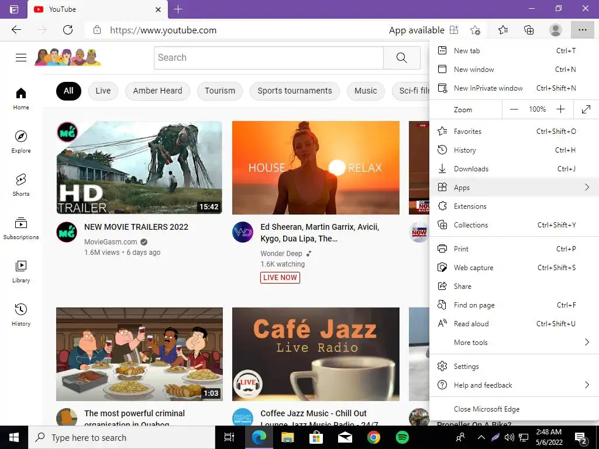Click the browser address bar URL

pos(163,30)
